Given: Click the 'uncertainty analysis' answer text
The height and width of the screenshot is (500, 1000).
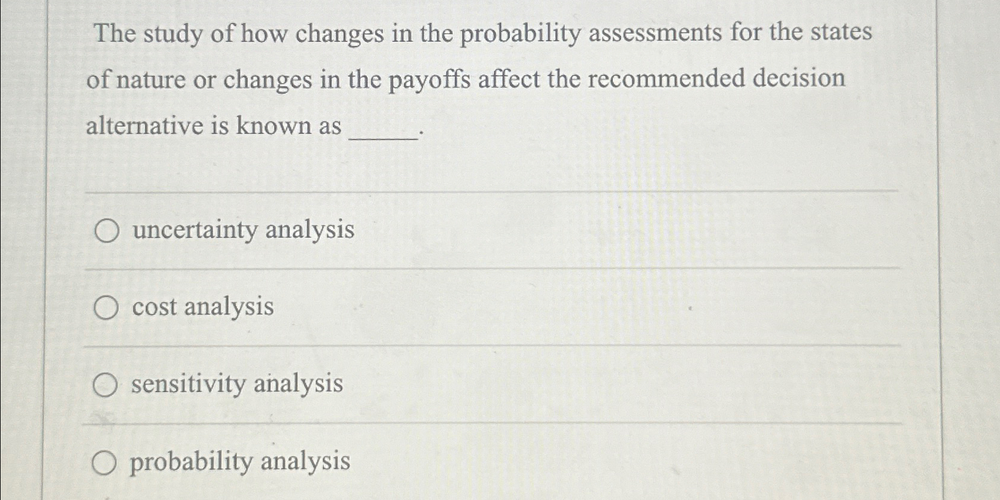Looking at the screenshot, I should point(242,230).
